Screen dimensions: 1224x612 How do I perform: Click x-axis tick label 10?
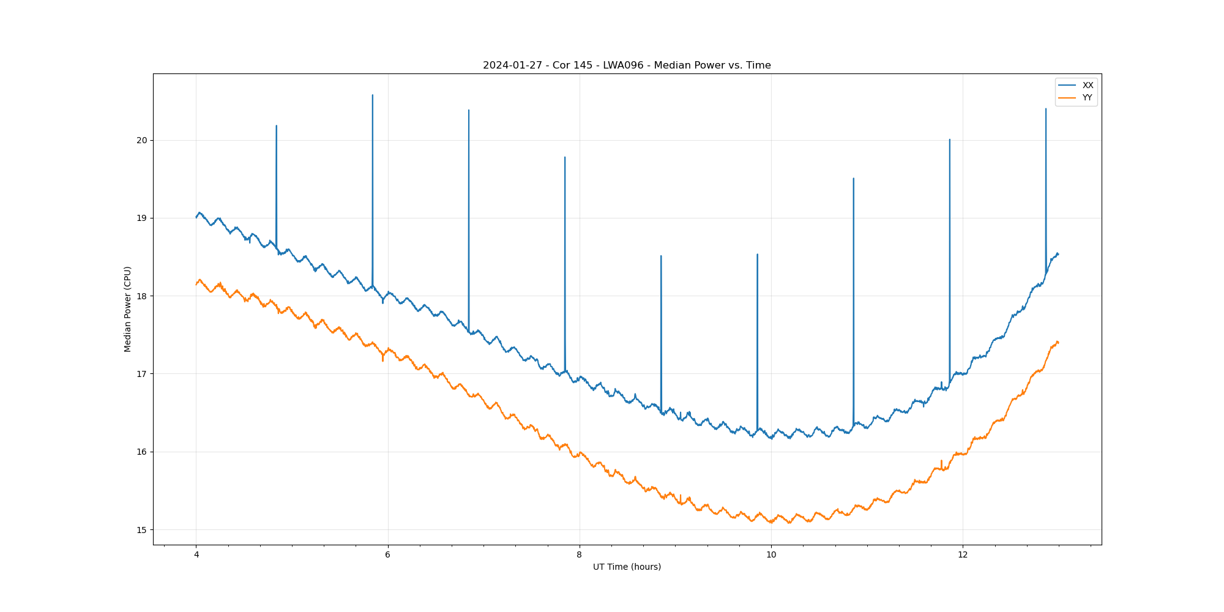[x=771, y=555]
